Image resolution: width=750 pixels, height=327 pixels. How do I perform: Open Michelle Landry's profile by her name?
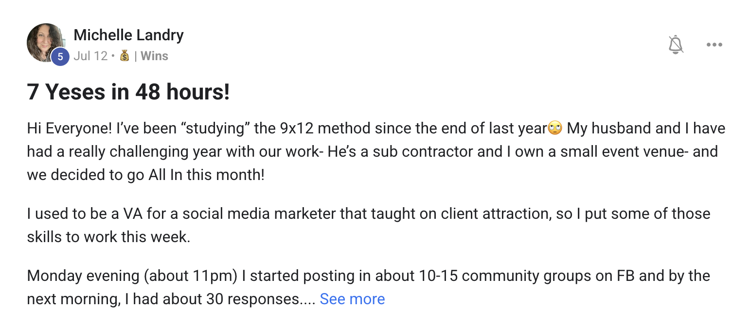pos(128,34)
